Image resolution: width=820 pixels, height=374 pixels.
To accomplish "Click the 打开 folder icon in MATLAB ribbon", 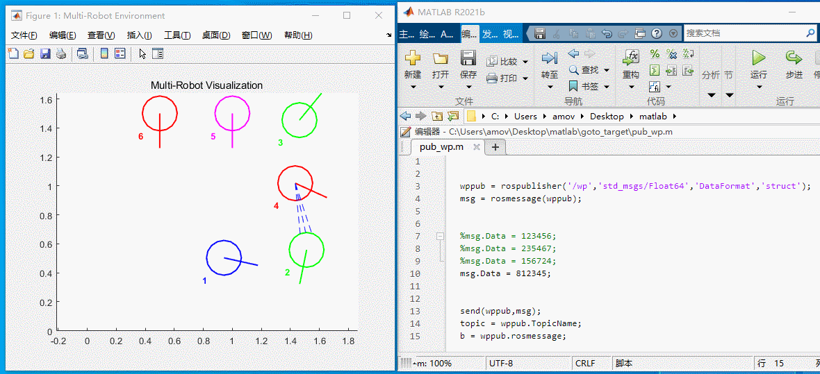I will [x=441, y=58].
